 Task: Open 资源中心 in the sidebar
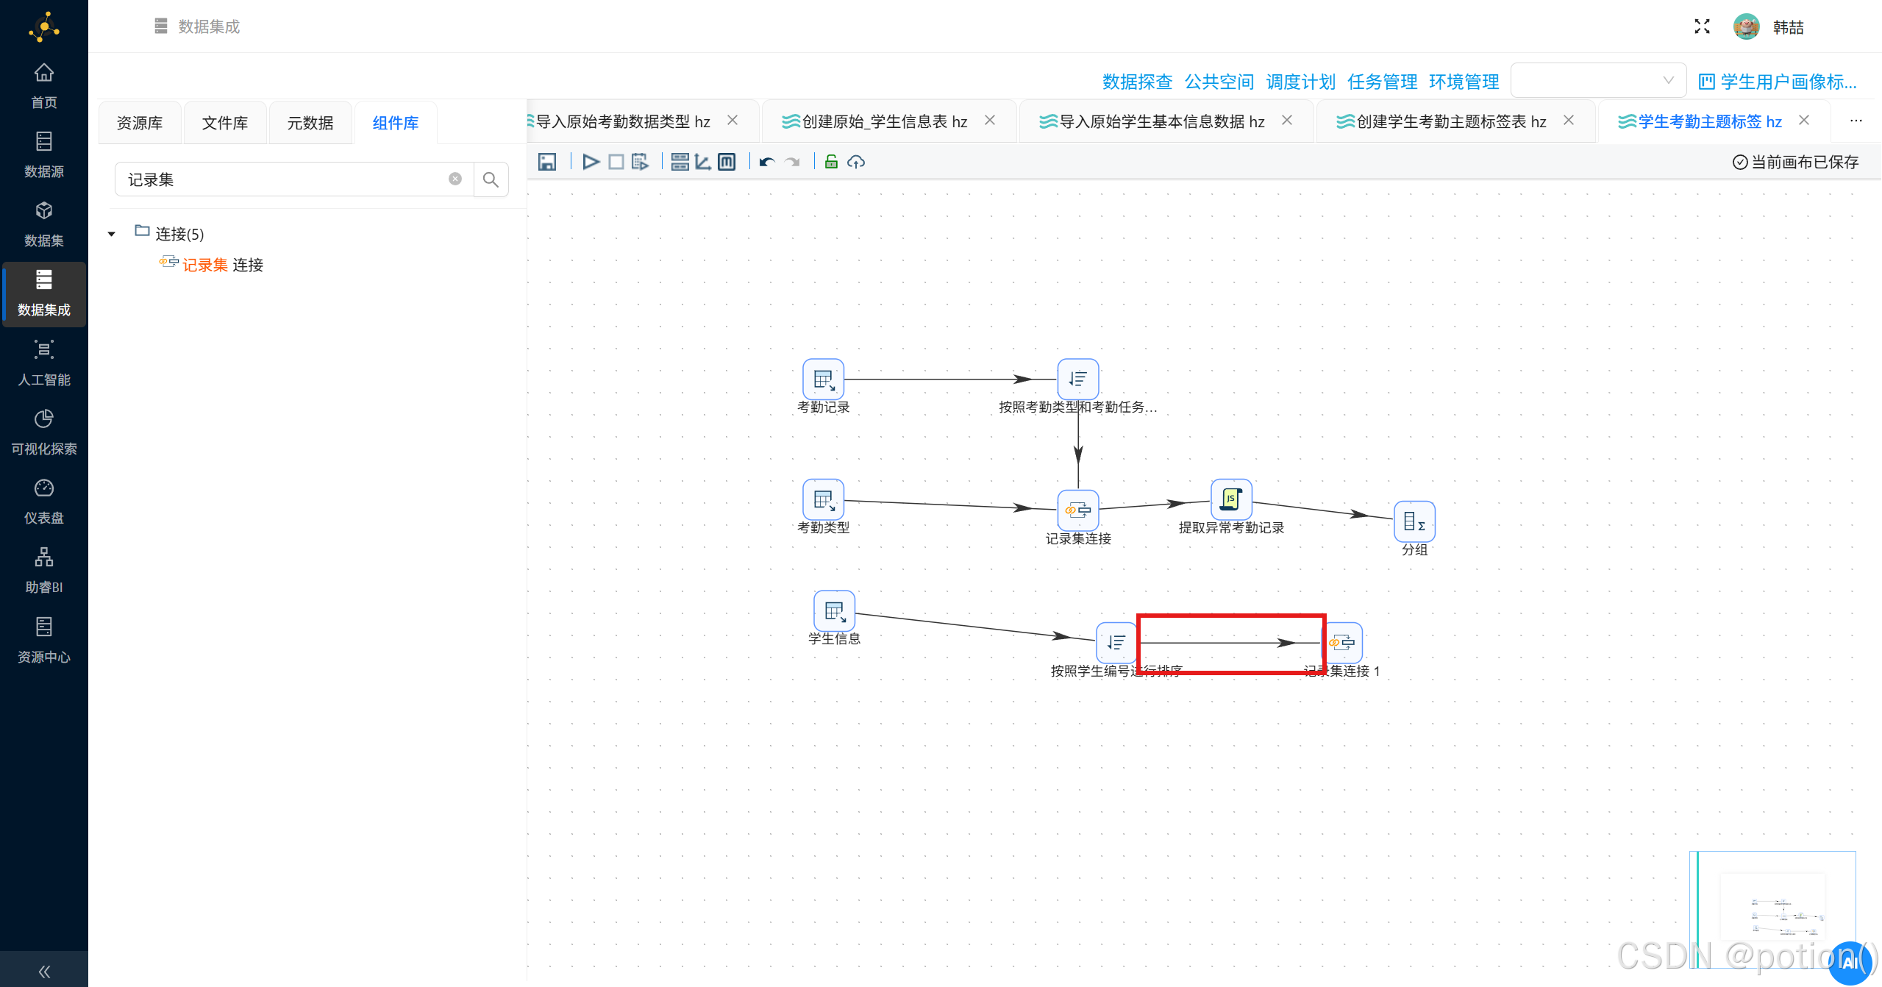[x=44, y=640]
